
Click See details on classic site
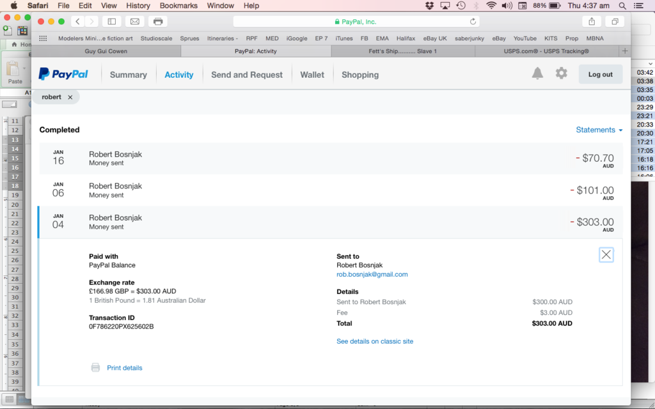coord(375,341)
